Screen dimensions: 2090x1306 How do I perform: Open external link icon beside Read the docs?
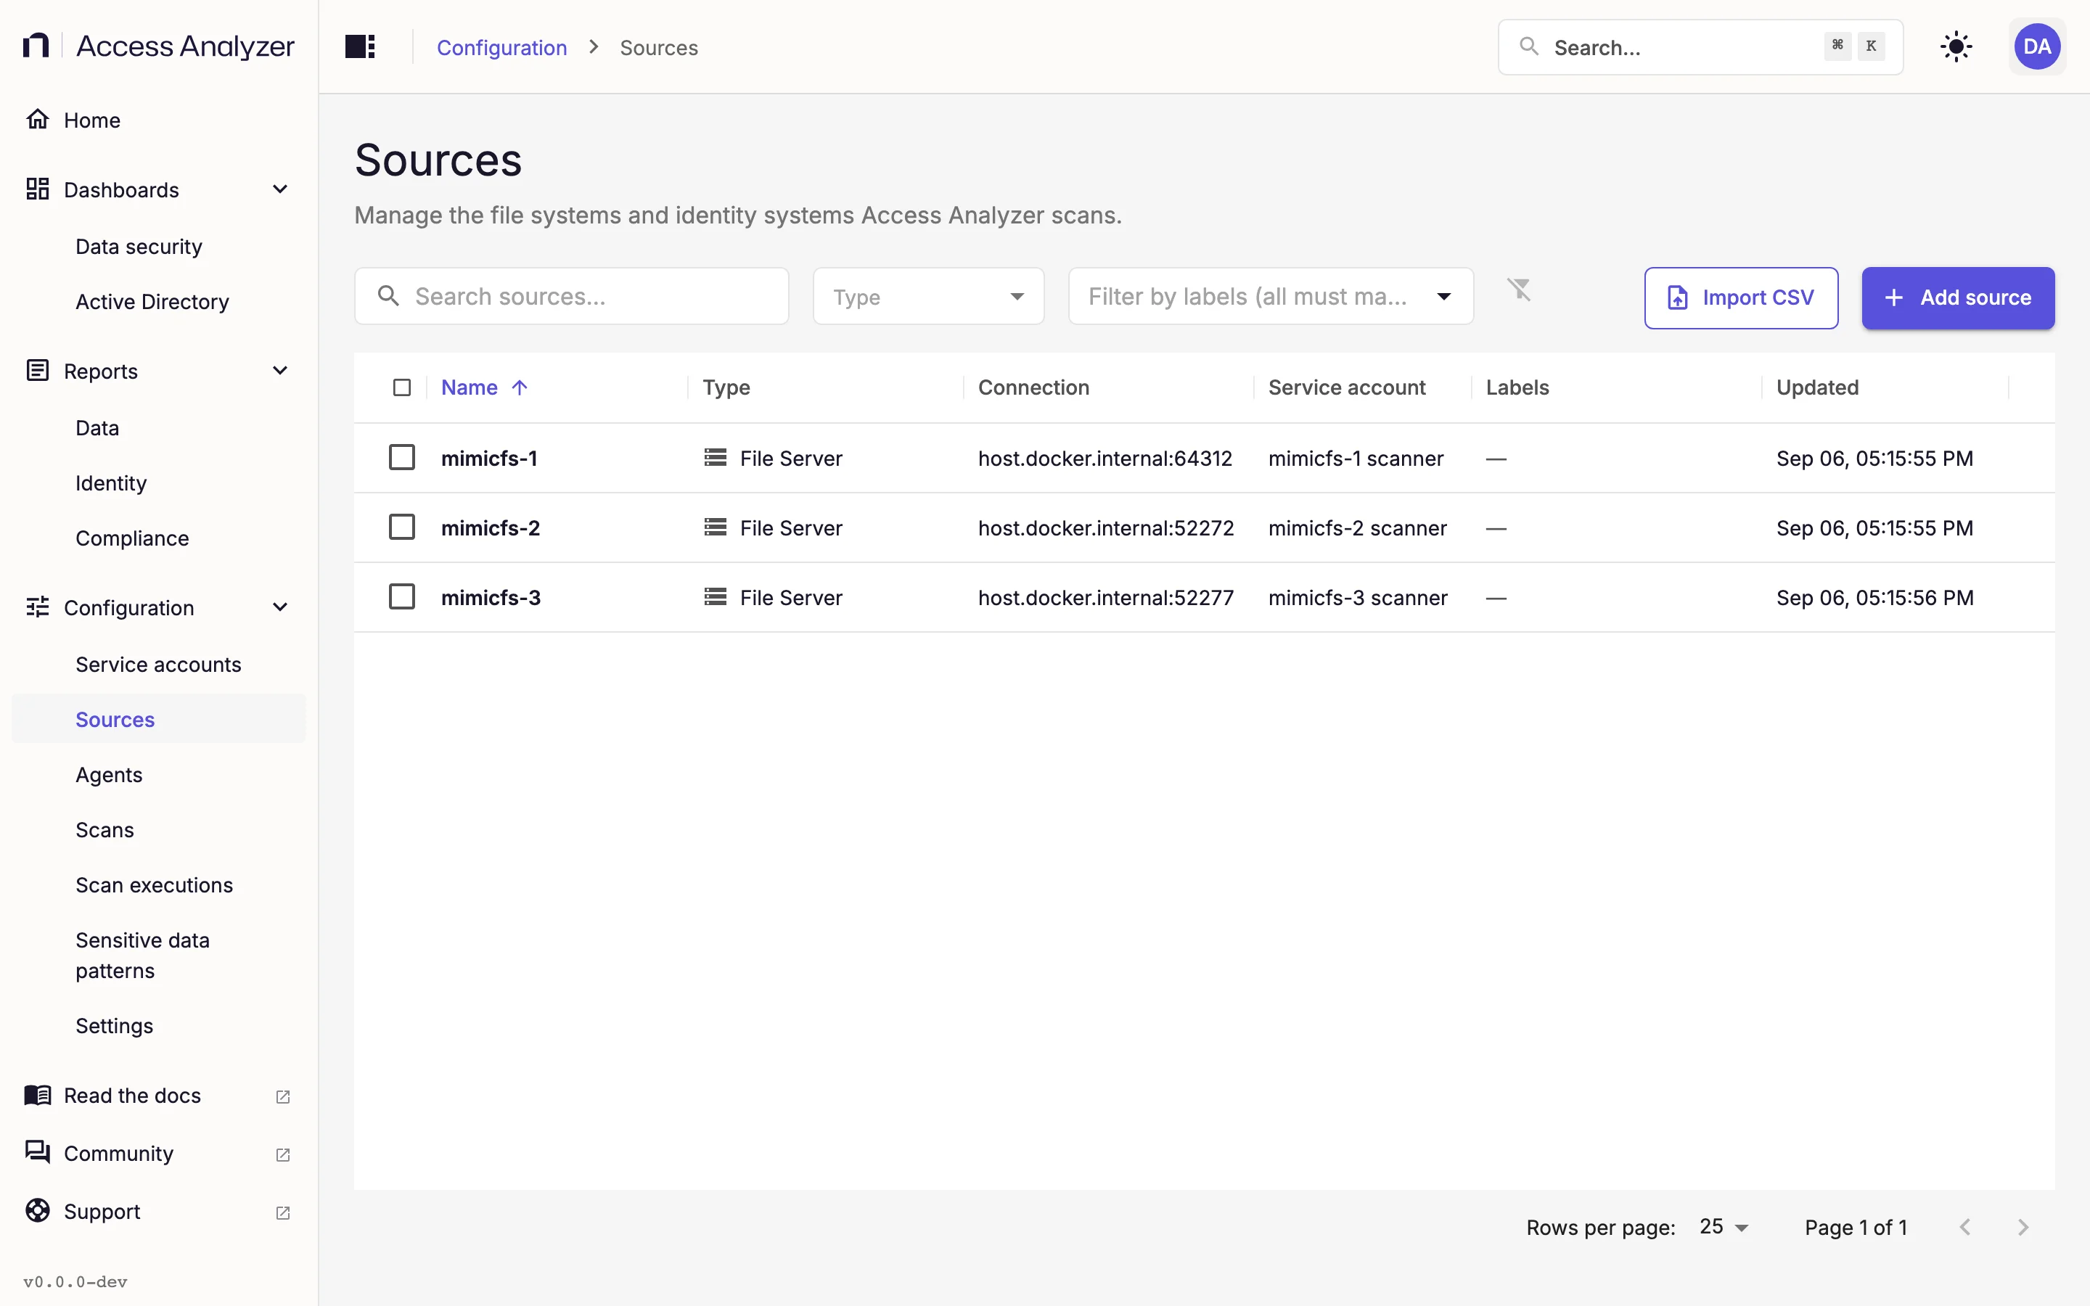coord(282,1096)
